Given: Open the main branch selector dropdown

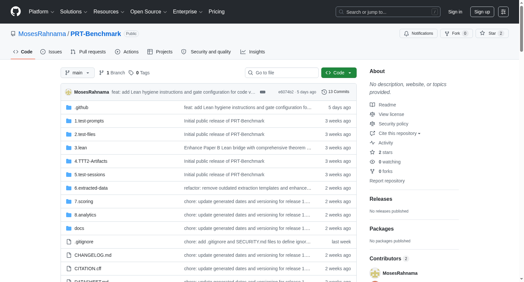Looking at the screenshot, I should (x=78, y=73).
